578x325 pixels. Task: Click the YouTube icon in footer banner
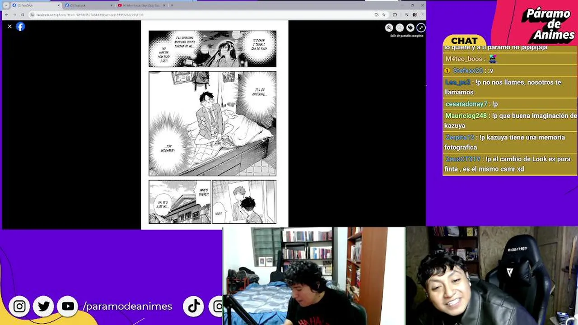point(68,306)
